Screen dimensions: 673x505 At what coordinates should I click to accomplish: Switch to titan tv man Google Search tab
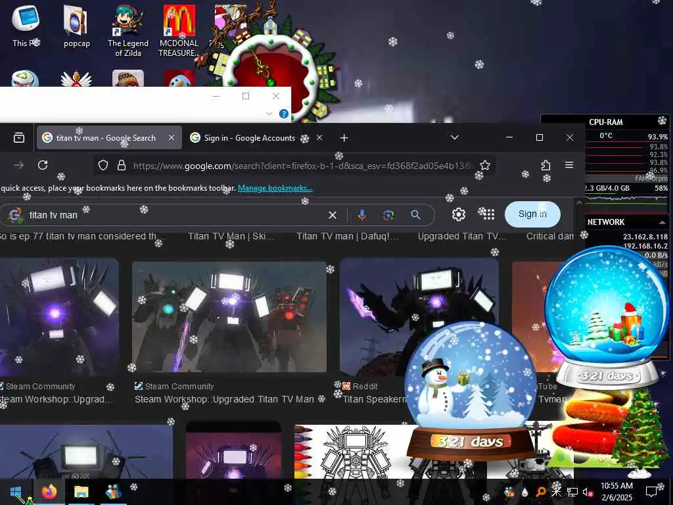109,138
